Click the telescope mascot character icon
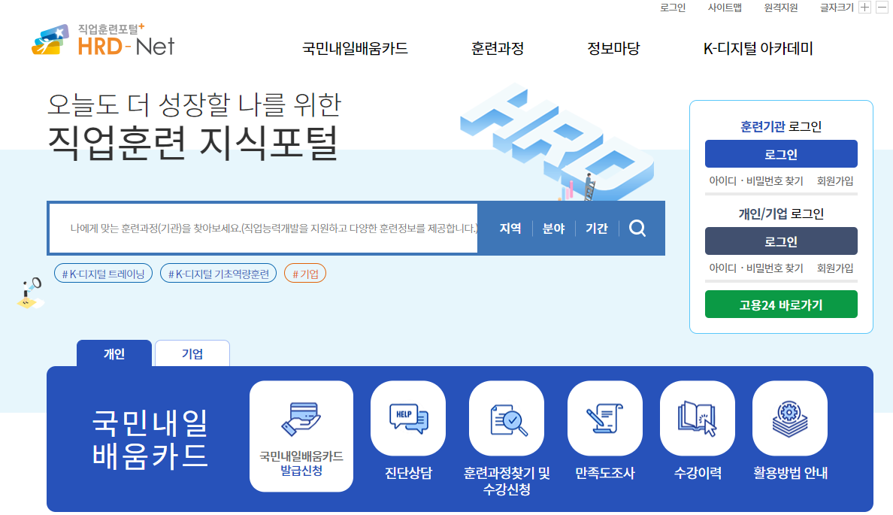The image size is (893, 515). [x=30, y=293]
